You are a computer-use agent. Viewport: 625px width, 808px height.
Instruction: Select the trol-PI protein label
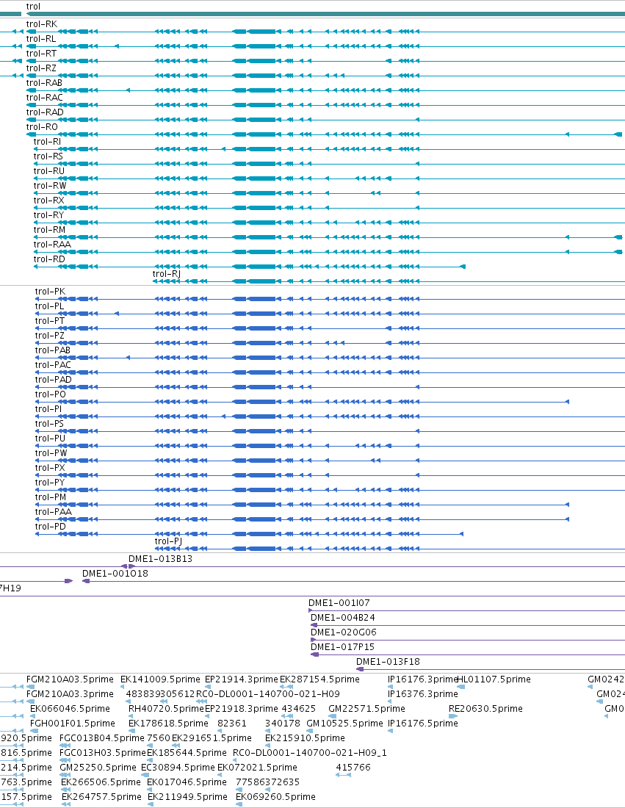click(48, 409)
